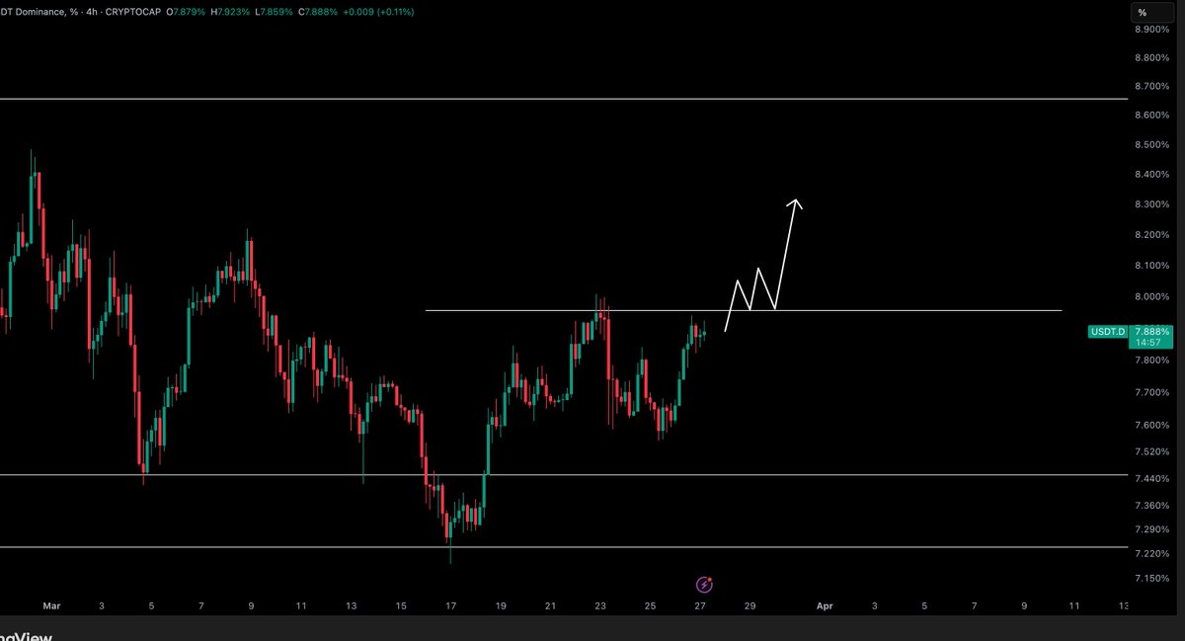Viewport: 1185px width, 641px height.
Task: Click the Apr date label on time axis
Action: [825, 605]
